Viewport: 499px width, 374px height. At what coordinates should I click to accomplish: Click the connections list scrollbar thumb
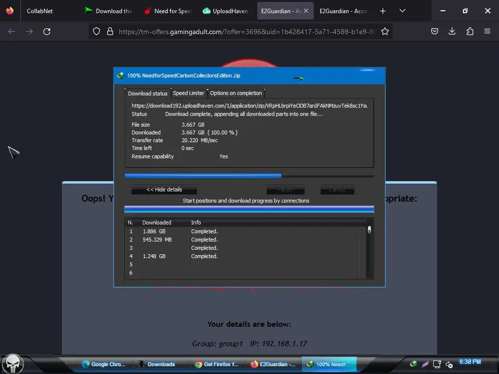click(x=369, y=230)
